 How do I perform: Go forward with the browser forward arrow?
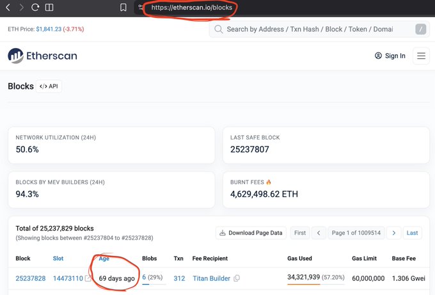coord(21,8)
